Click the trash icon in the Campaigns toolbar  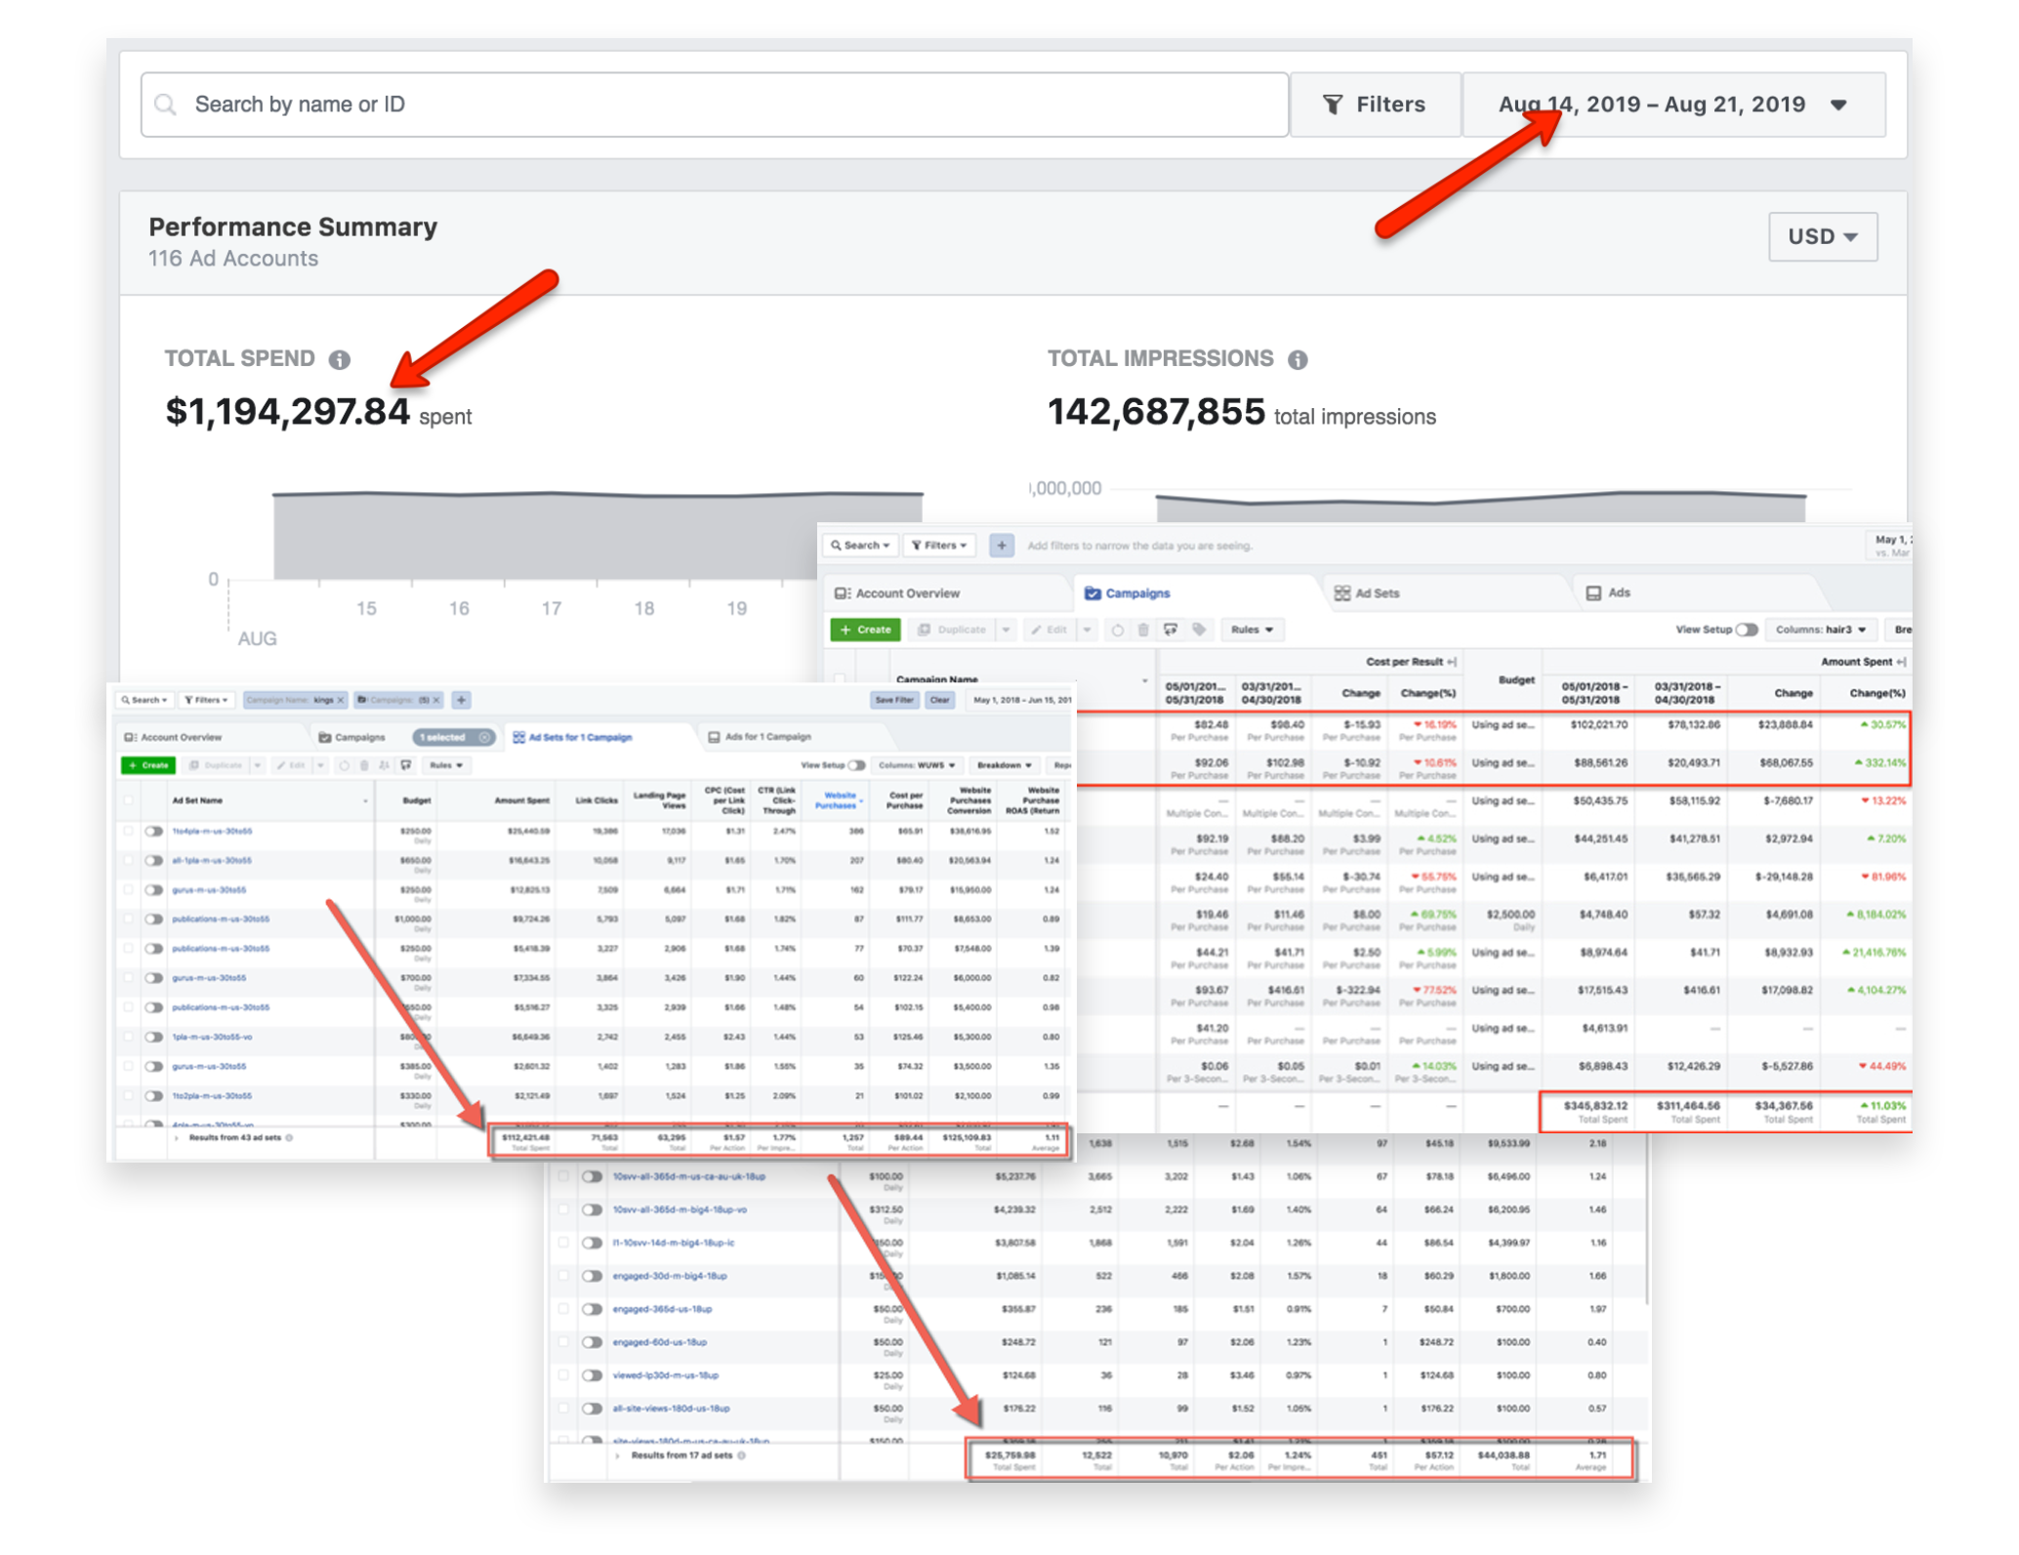point(1143,630)
